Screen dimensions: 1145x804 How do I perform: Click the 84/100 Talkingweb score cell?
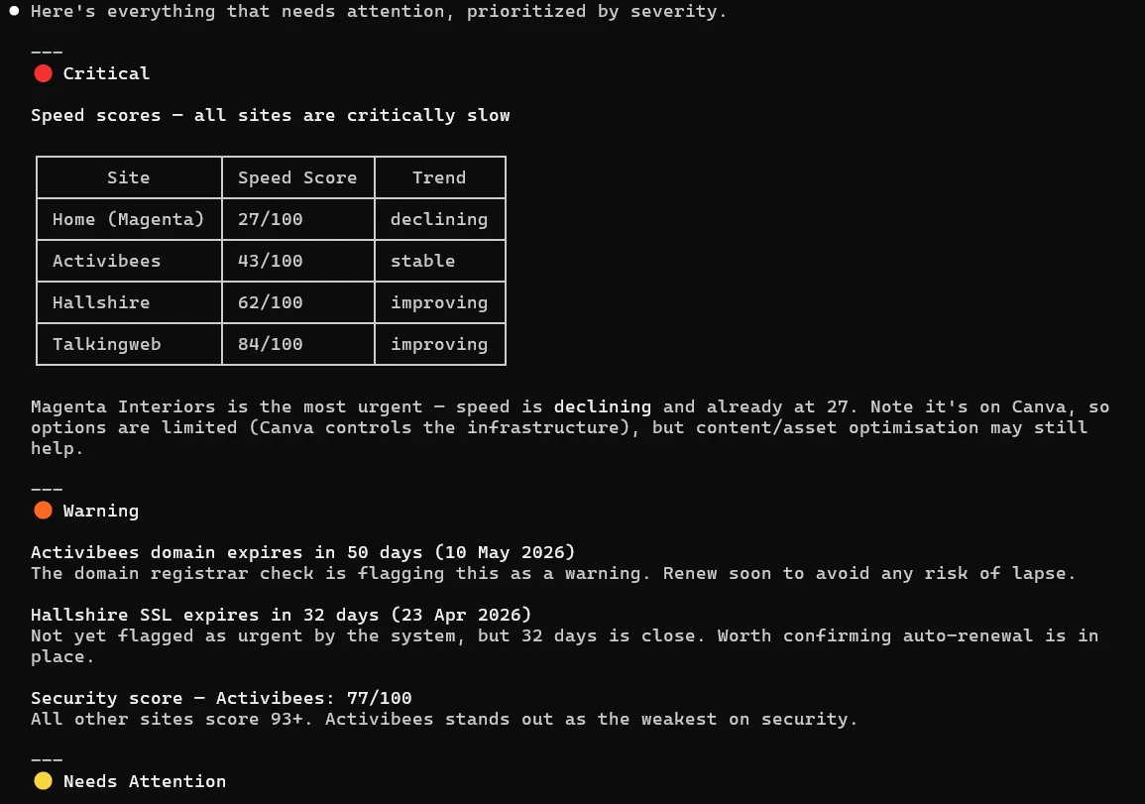[271, 344]
